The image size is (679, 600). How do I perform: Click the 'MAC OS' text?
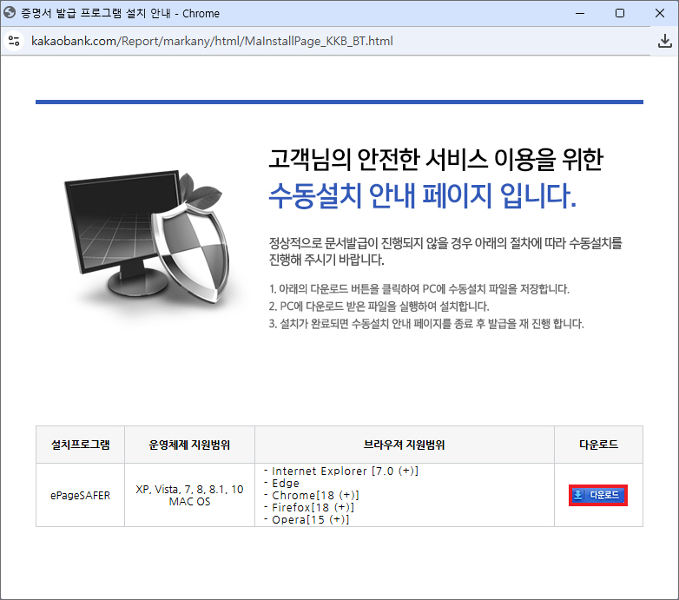pos(189,501)
